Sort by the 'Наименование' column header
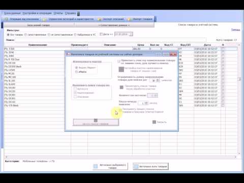244x183 pixels. 38,45
